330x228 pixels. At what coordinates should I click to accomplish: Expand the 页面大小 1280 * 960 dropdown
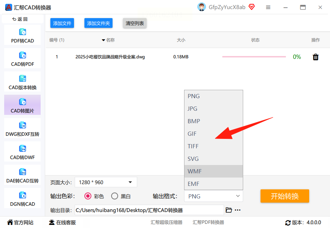(106, 182)
